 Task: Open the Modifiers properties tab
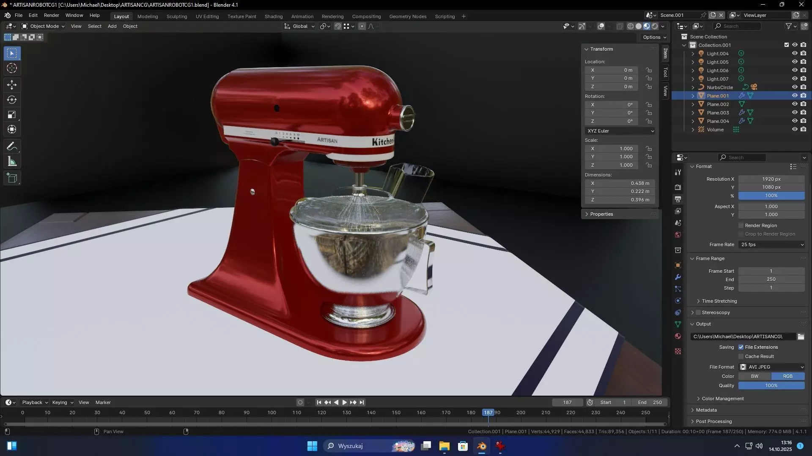(x=678, y=277)
